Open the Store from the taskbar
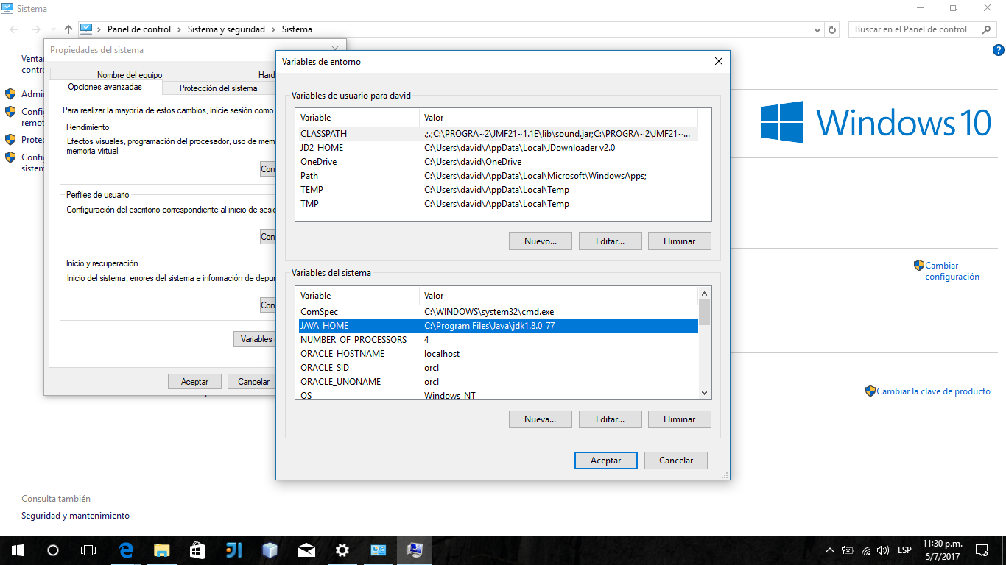 click(x=197, y=550)
